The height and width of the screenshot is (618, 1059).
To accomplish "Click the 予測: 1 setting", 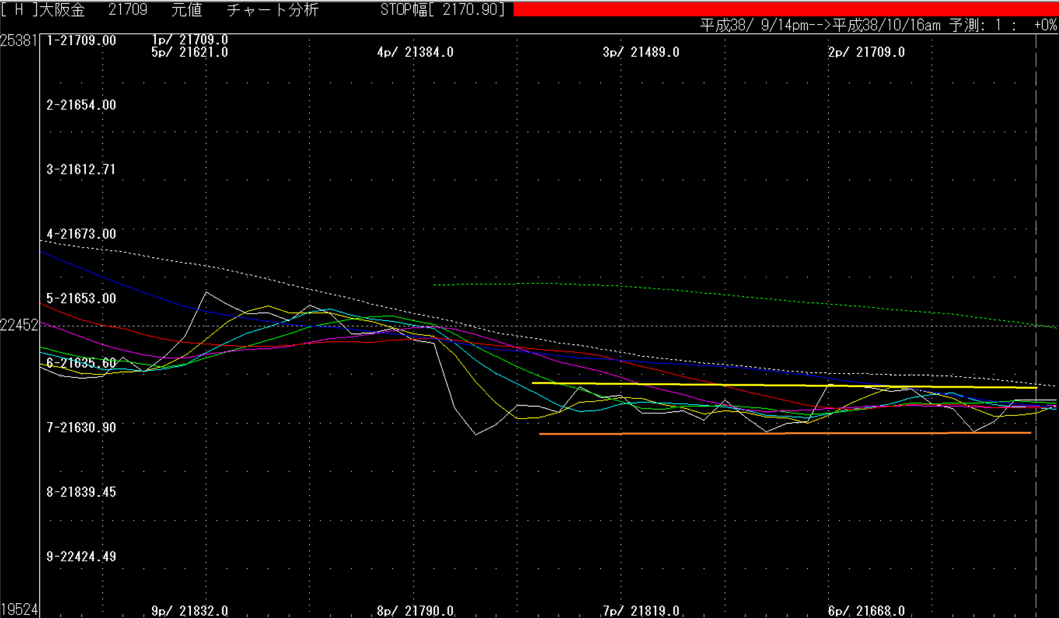I will tap(976, 25).
